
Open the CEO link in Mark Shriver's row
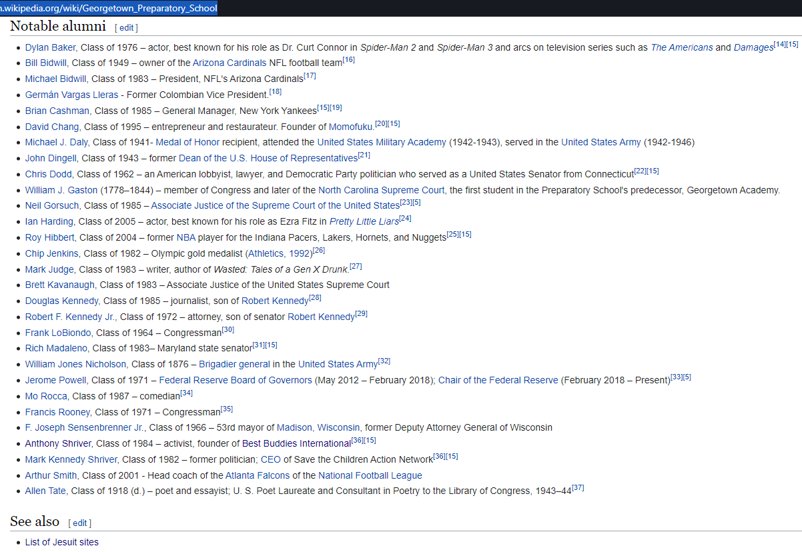(x=271, y=459)
